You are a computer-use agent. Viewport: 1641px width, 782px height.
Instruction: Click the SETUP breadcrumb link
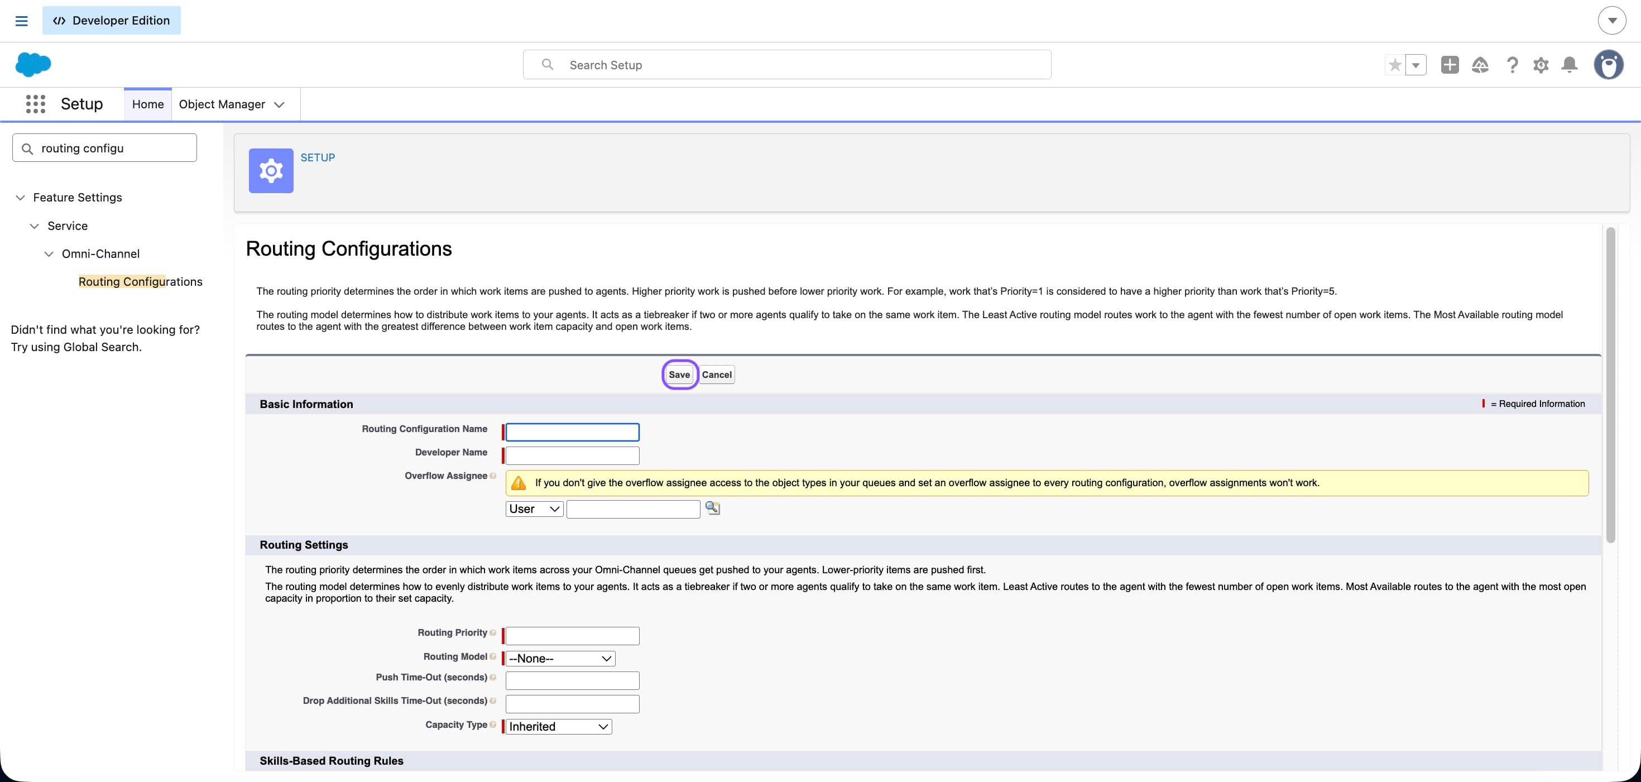tap(317, 157)
